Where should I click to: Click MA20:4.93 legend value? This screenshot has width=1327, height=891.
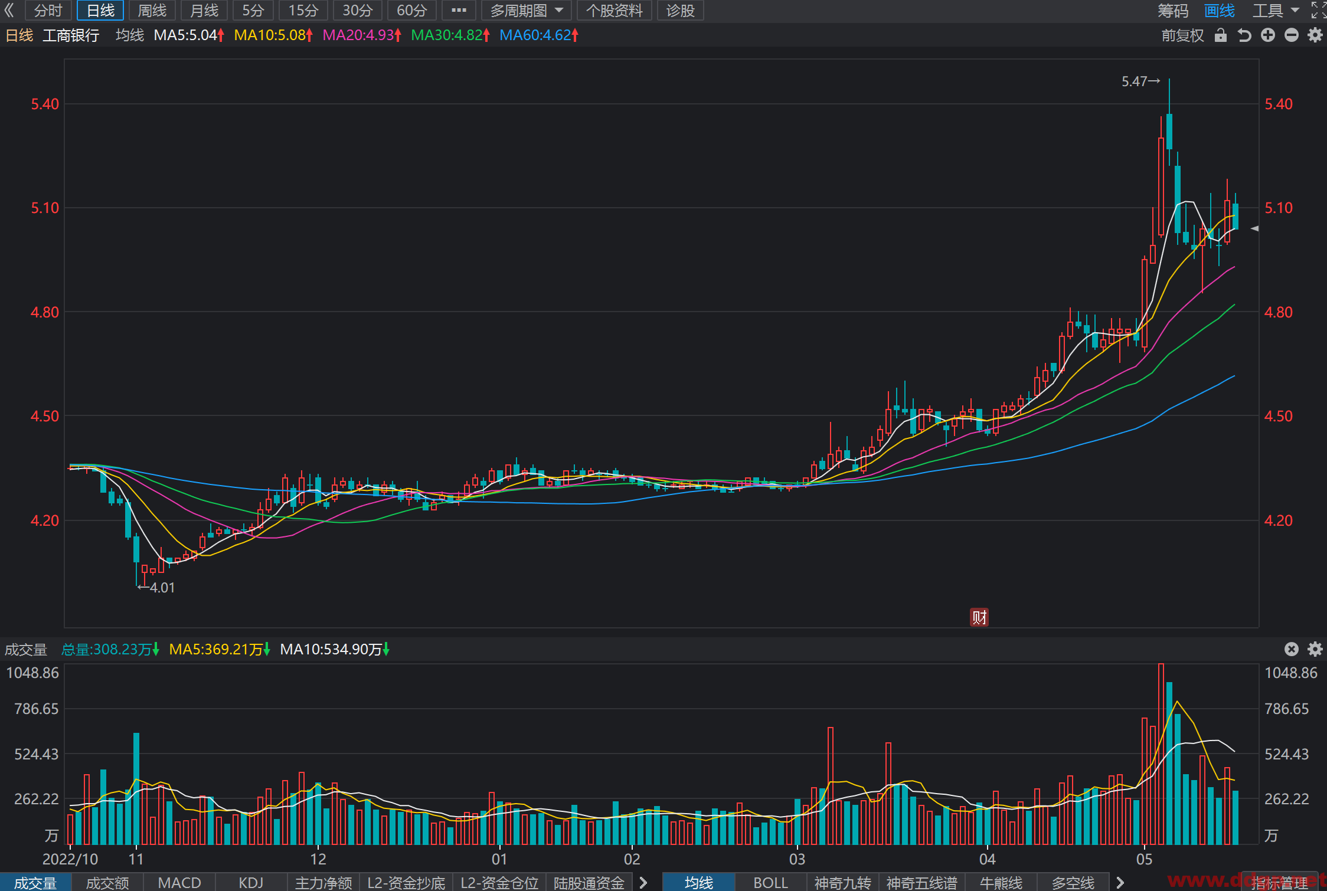(362, 35)
